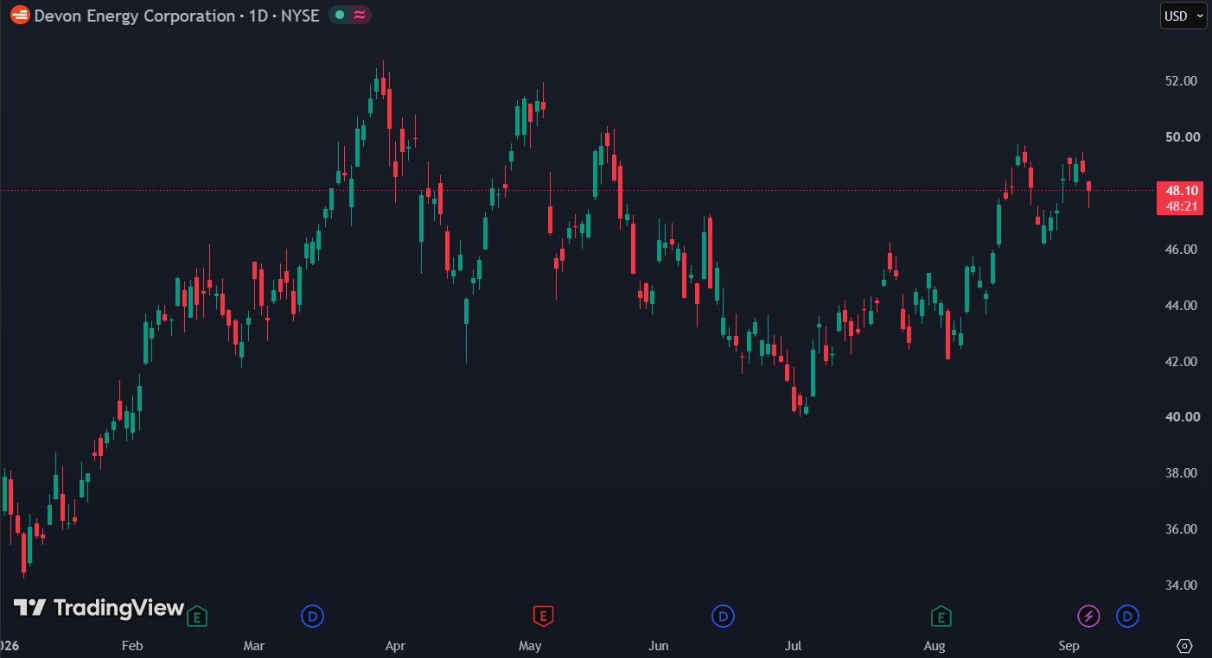Open the green earnings marker in August
Viewport: 1212px width, 658px height.
click(x=941, y=617)
